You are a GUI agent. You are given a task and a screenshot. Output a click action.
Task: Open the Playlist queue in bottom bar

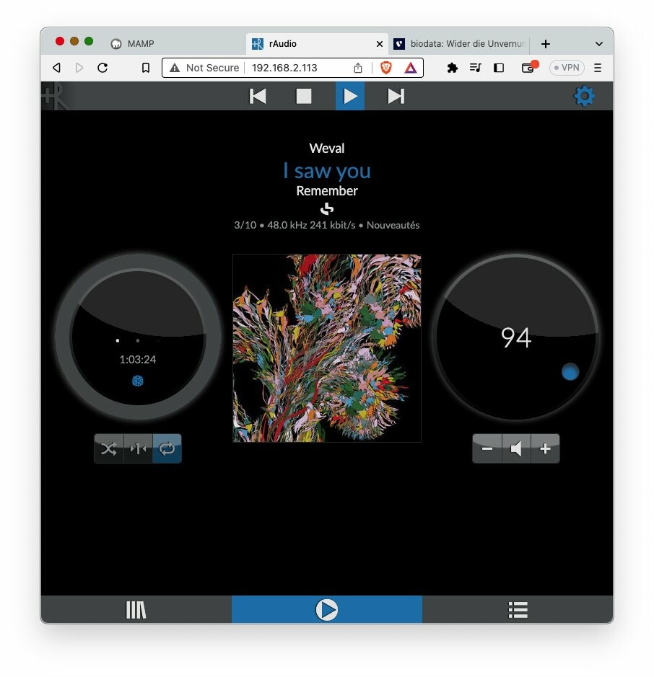(518, 610)
